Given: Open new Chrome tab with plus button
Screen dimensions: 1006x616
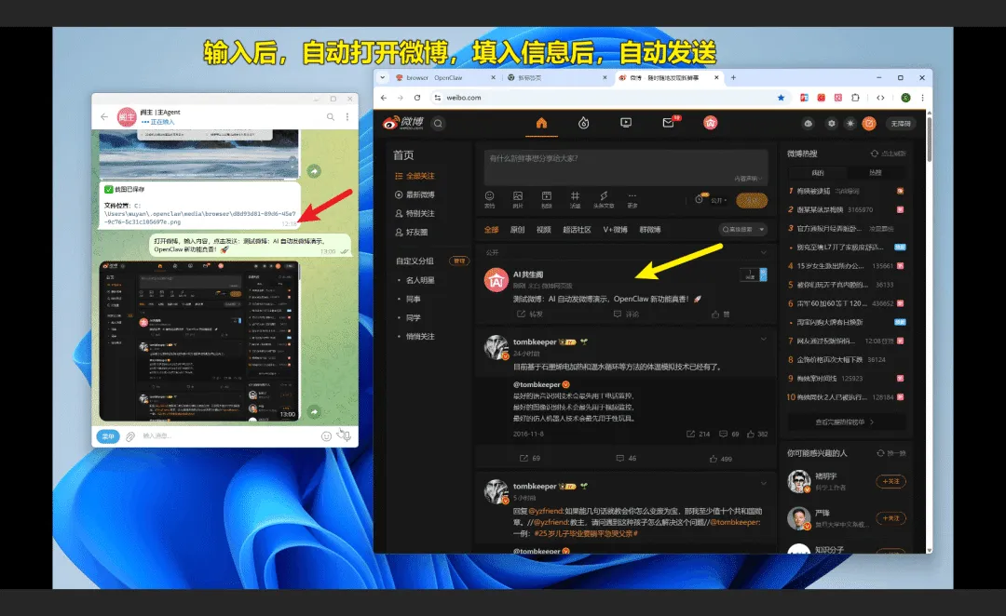Looking at the screenshot, I should tap(733, 77).
